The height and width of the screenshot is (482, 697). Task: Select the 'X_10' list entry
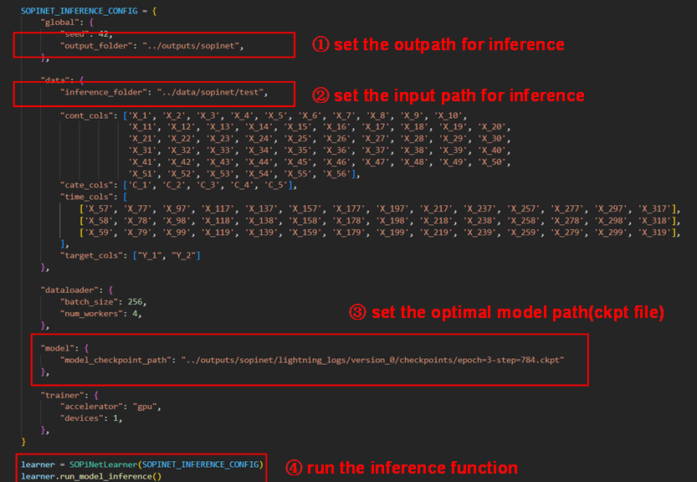coord(449,115)
